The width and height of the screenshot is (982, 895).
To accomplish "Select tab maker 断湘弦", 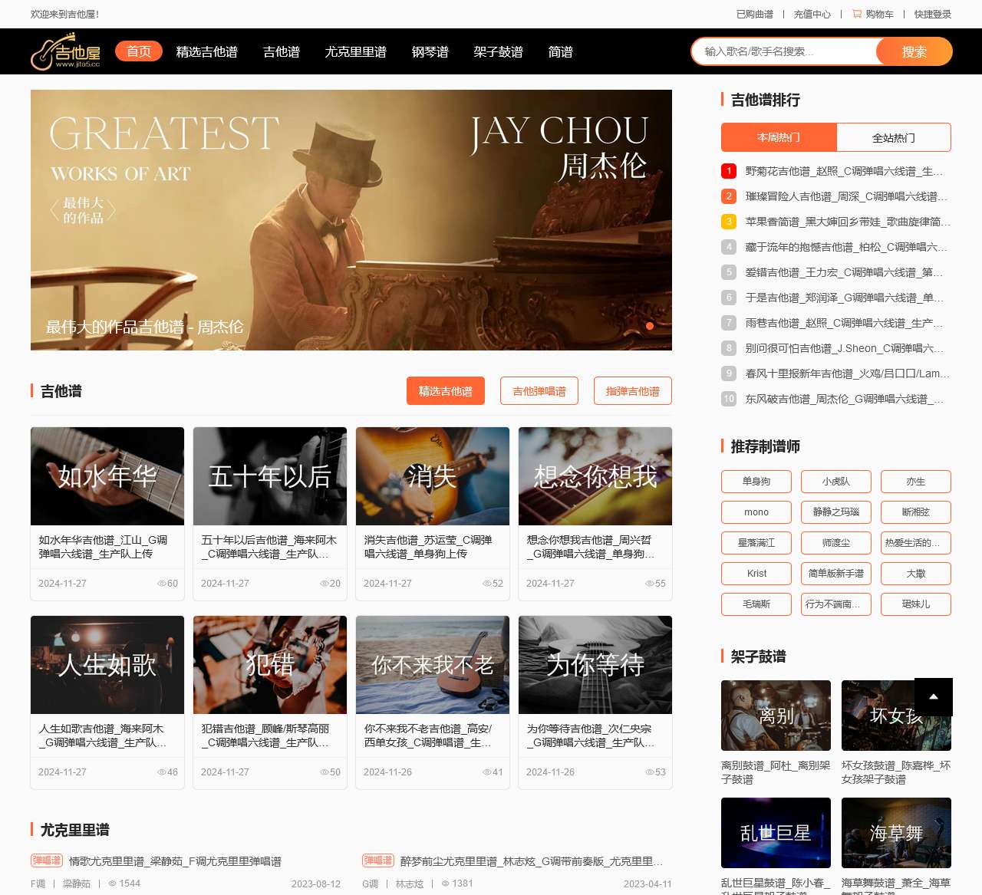I will [916, 512].
